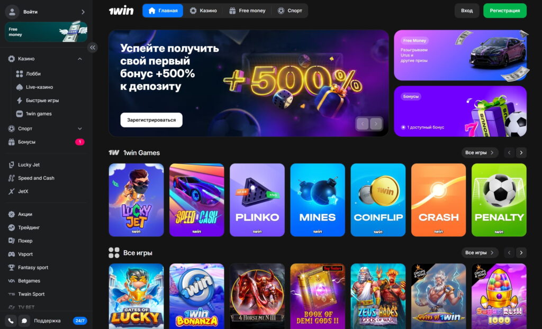Image resolution: width=542 pixels, height=329 pixels.
Task: Click the phone call icon beside Поддержка
Action: click(x=11, y=321)
